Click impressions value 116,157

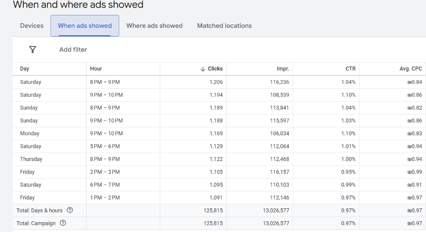pyautogui.click(x=280, y=172)
